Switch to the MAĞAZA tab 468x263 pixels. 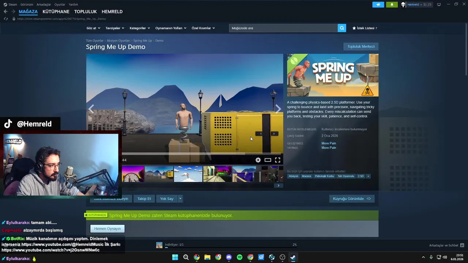click(x=28, y=12)
